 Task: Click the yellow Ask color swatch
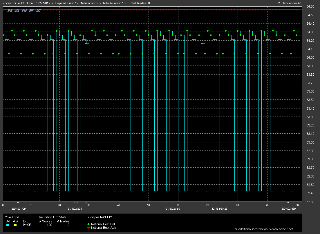coord(15,225)
